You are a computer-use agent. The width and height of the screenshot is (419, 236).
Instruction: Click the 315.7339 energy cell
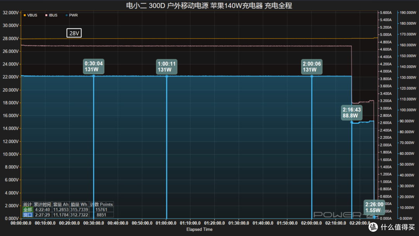tap(79, 210)
